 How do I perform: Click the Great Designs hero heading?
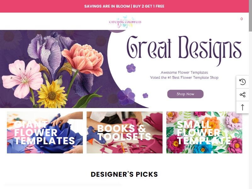[184, 49]
